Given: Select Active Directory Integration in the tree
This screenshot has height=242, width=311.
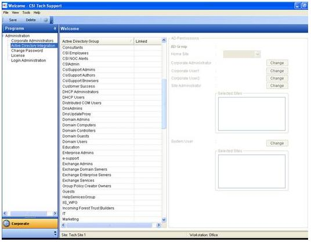Looking at the screenshot, I should 33,46.
